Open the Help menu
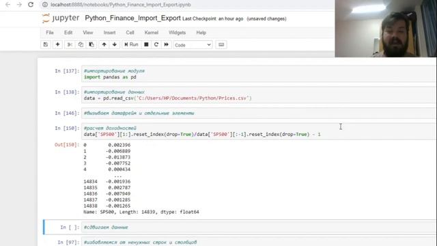The width and height of the screenshot is (437, 246). (x=201, y=33)
